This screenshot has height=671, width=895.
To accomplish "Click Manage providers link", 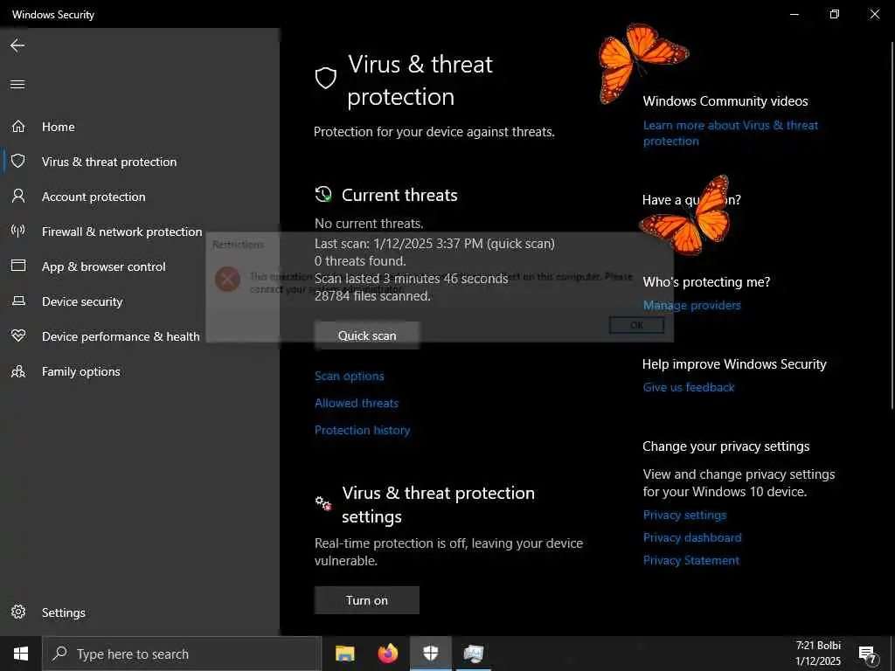I will pyautogui.click(x=692, y=305).
